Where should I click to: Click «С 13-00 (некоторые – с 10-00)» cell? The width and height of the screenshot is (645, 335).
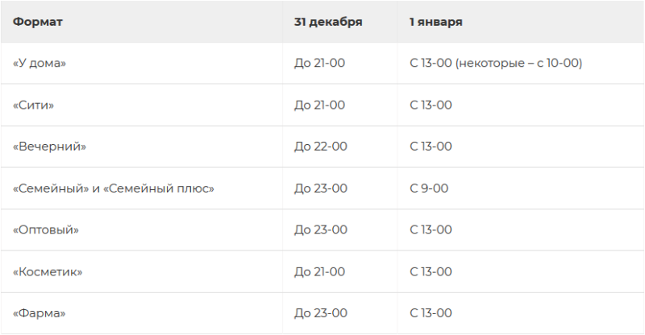[x=496, y=64]
